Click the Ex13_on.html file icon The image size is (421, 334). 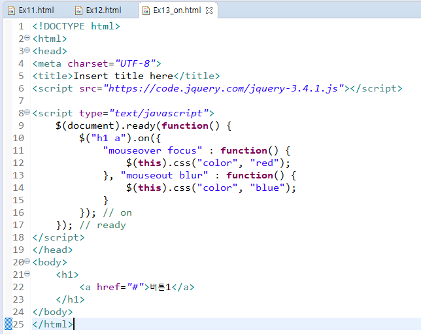pos(146,10)
